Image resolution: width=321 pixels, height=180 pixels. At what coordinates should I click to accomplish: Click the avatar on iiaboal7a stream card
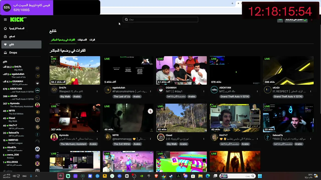(x=268, y=137)
